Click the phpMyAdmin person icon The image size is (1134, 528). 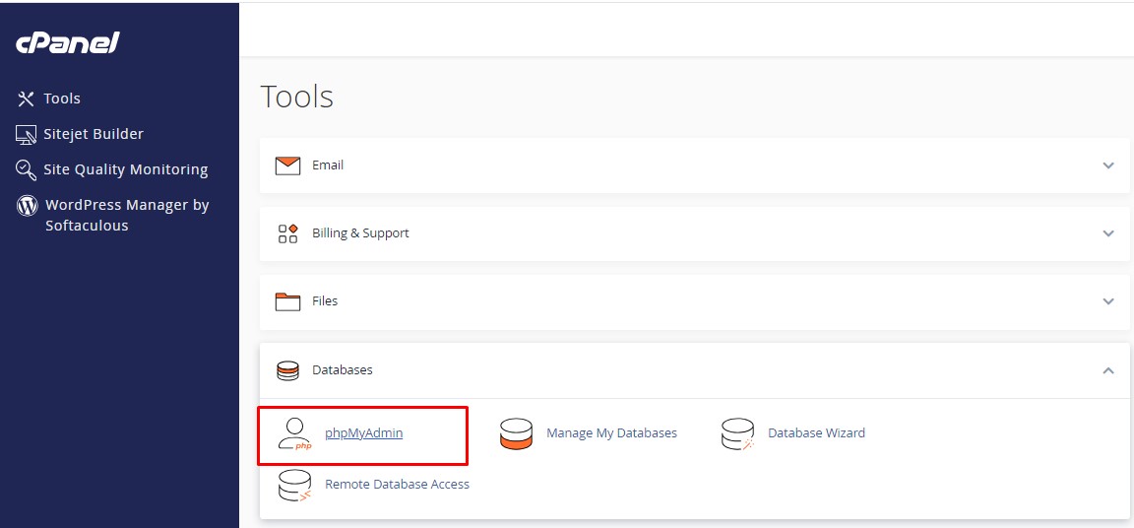click(295, 434)
